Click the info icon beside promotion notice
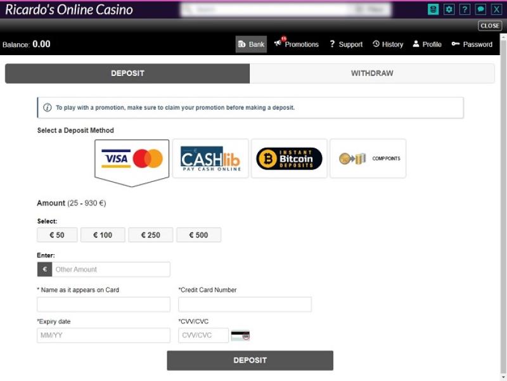 [47, 108]
